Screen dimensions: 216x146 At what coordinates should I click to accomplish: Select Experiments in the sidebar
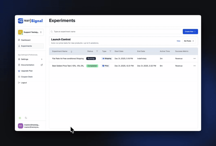(x=26, y=46)
